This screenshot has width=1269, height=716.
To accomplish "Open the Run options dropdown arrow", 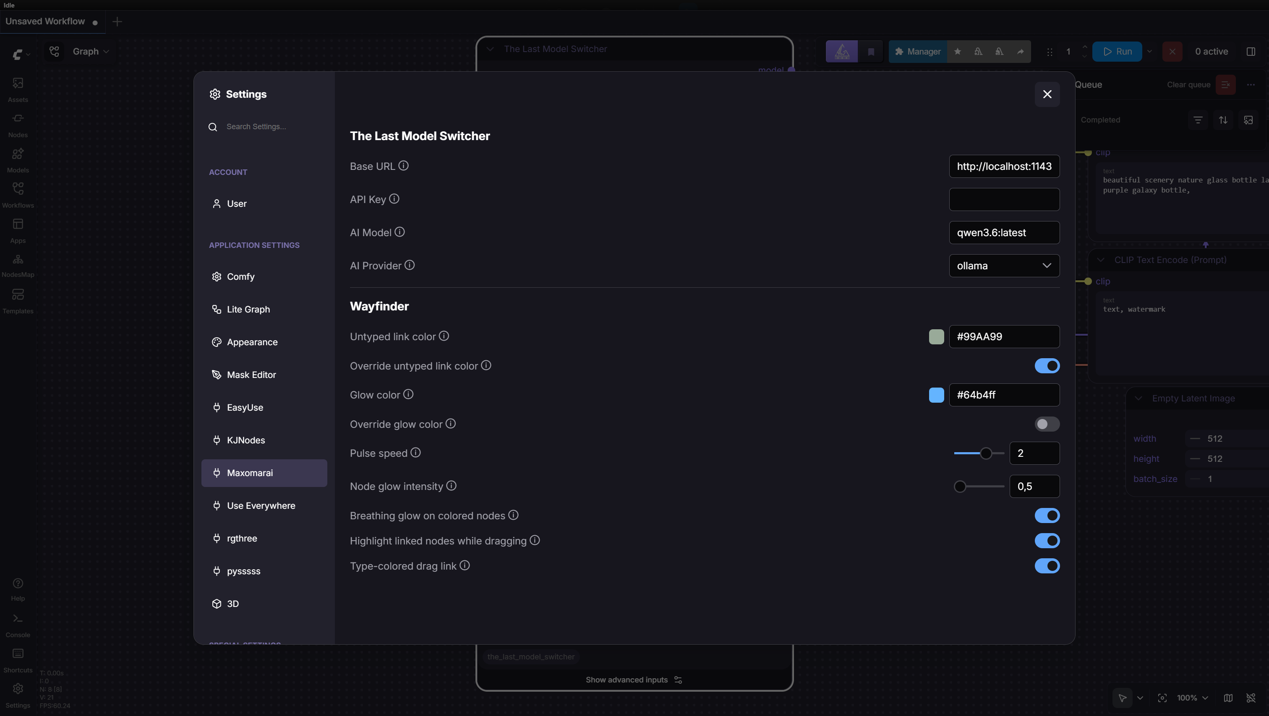I will tap(1149, 51).
